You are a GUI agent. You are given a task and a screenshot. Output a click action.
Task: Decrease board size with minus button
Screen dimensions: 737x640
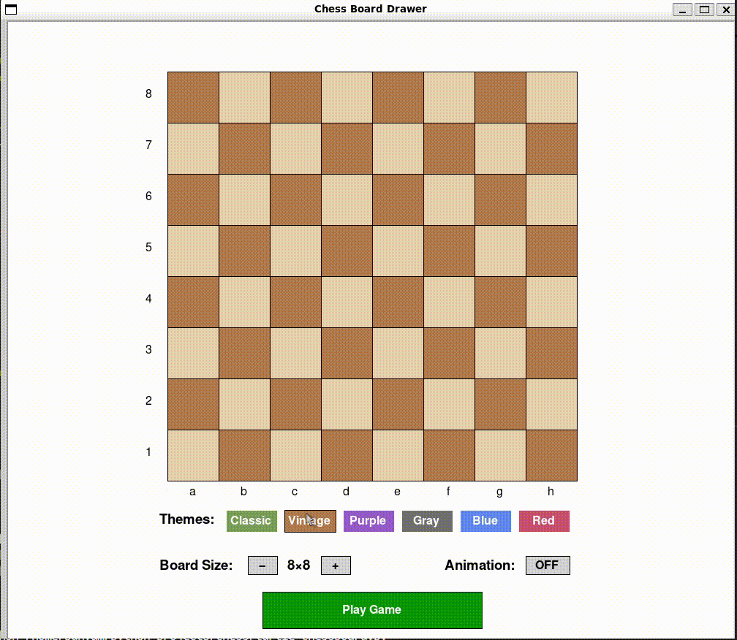click(262, 565)
